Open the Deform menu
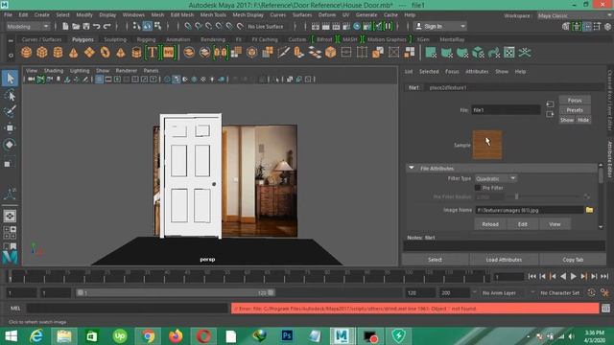This screenshot has width=614, height=345. [x=326, y=15]
